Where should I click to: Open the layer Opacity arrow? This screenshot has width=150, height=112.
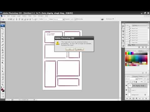click(148, 79)
